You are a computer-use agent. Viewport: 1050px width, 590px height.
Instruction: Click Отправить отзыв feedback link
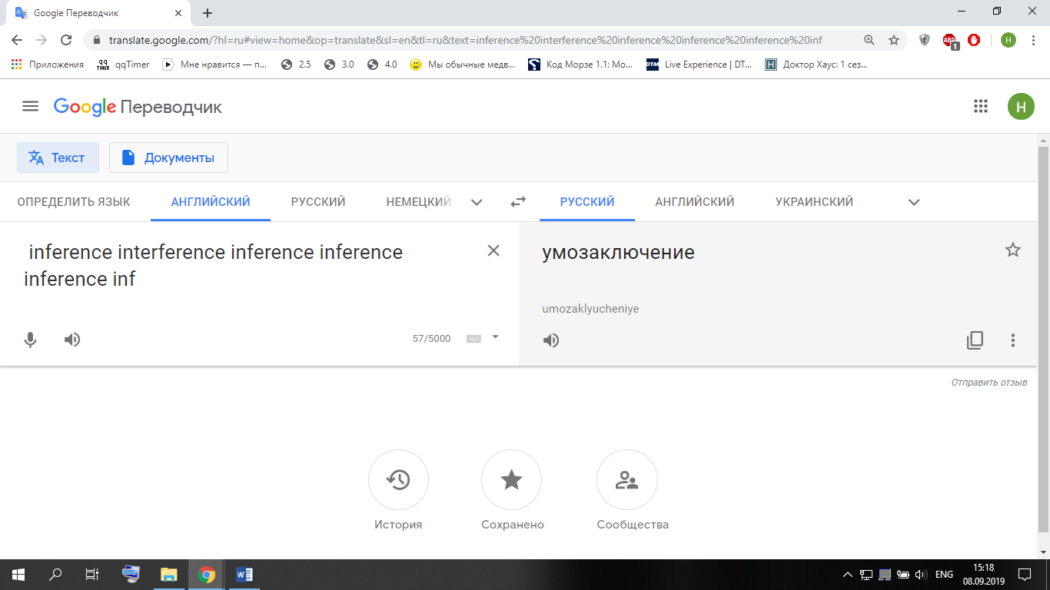click(989, 382)
